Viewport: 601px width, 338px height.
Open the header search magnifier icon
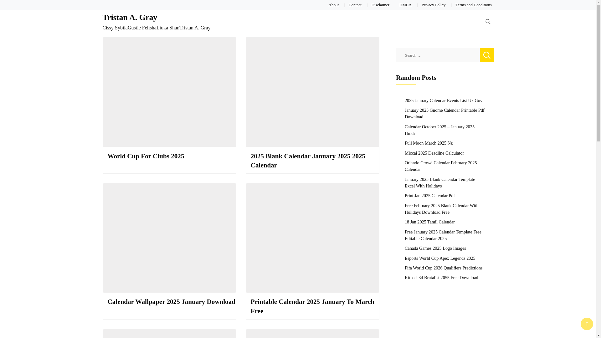pyautogui.click(x=488, y=22)
